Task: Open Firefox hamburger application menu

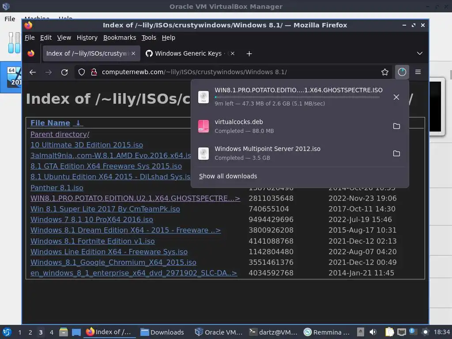Action: click(418, 72)
